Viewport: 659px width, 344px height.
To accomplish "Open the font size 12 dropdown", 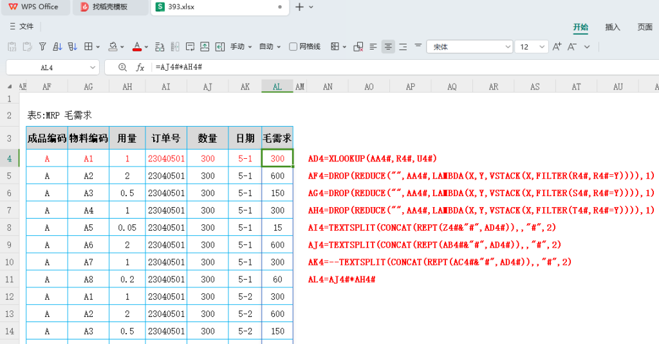I will (x=542, y=47).
